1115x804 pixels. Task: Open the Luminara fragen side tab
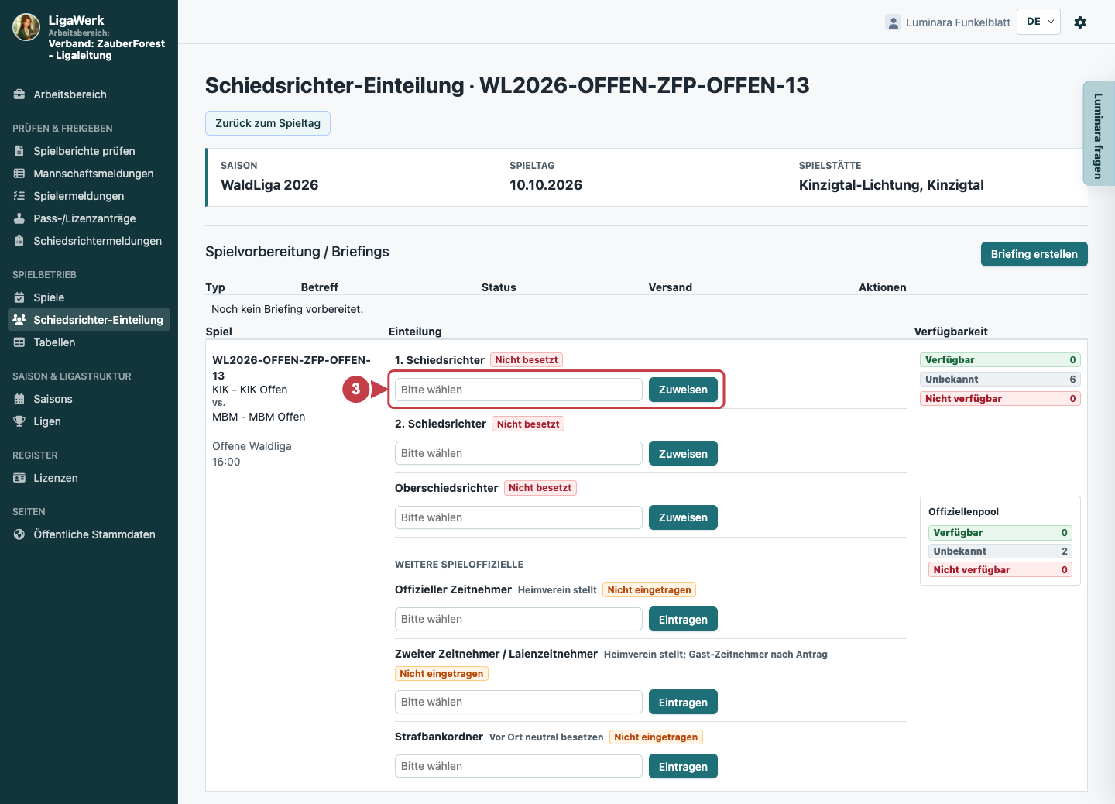coord(1099,134)
